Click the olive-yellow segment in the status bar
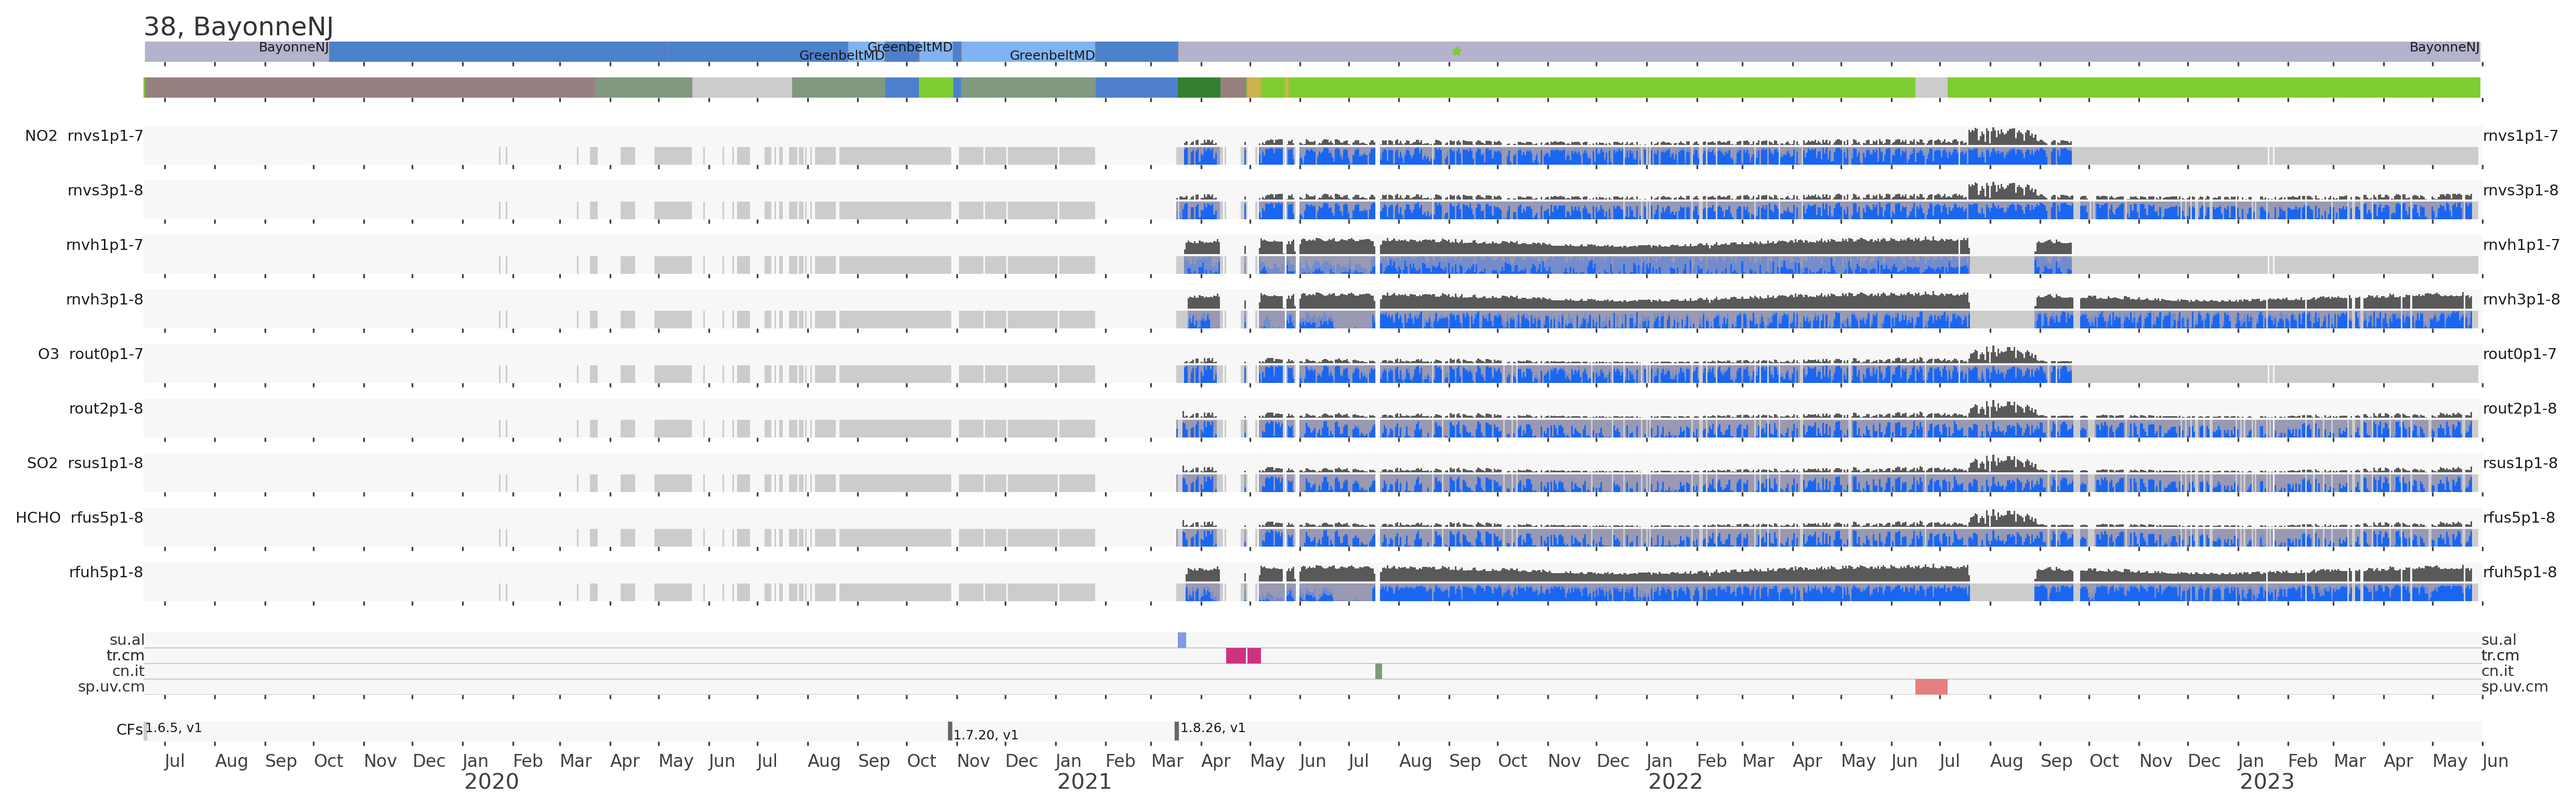2576x809 pixels. (1253, 88)
